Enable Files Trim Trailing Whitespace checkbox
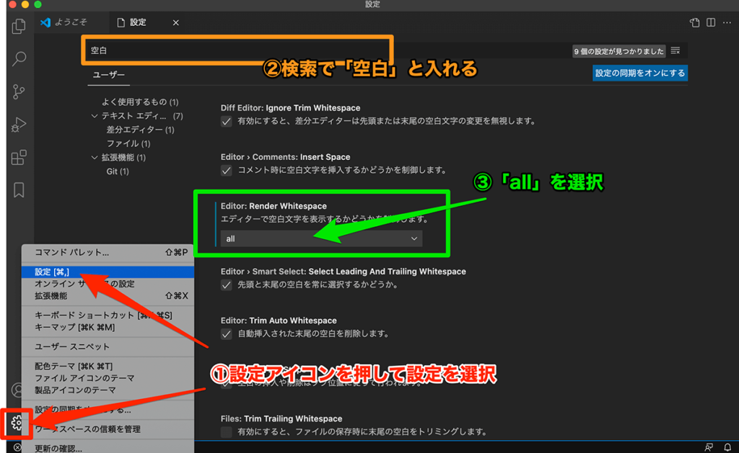 [226, 432]
